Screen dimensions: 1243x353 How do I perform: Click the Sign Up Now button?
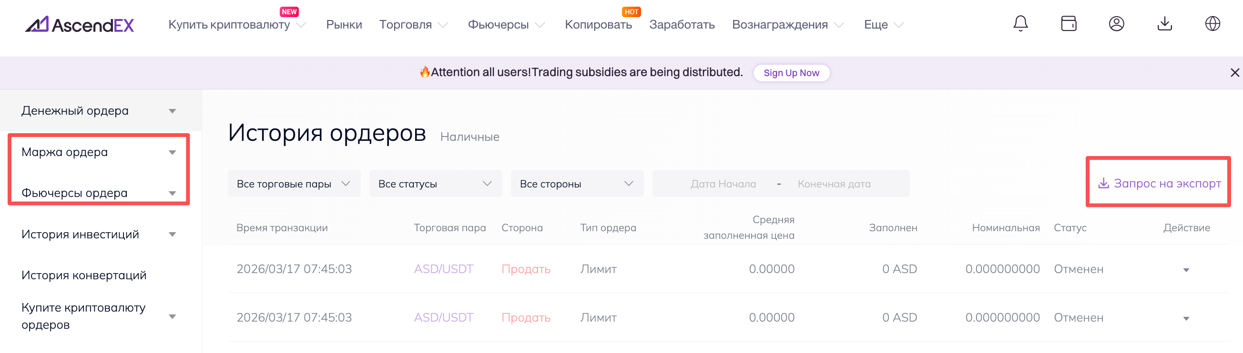[x=791, y=73]
